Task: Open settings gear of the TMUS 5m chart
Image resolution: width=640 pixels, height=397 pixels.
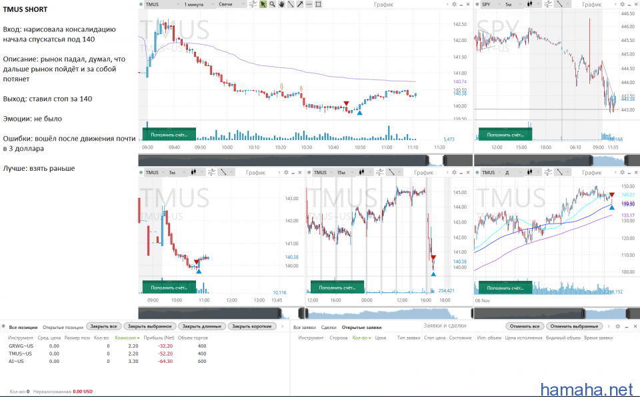Action: coord(286,172)
